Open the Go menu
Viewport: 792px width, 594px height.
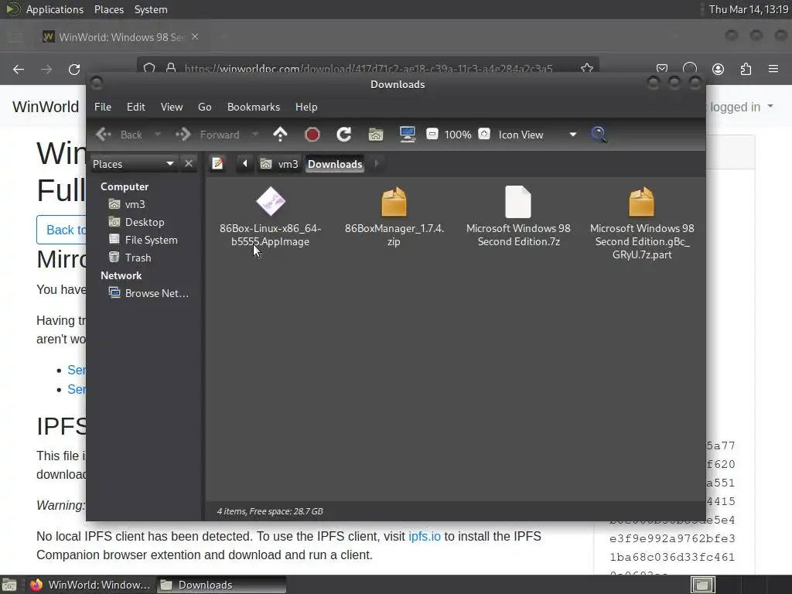[204, 107]
